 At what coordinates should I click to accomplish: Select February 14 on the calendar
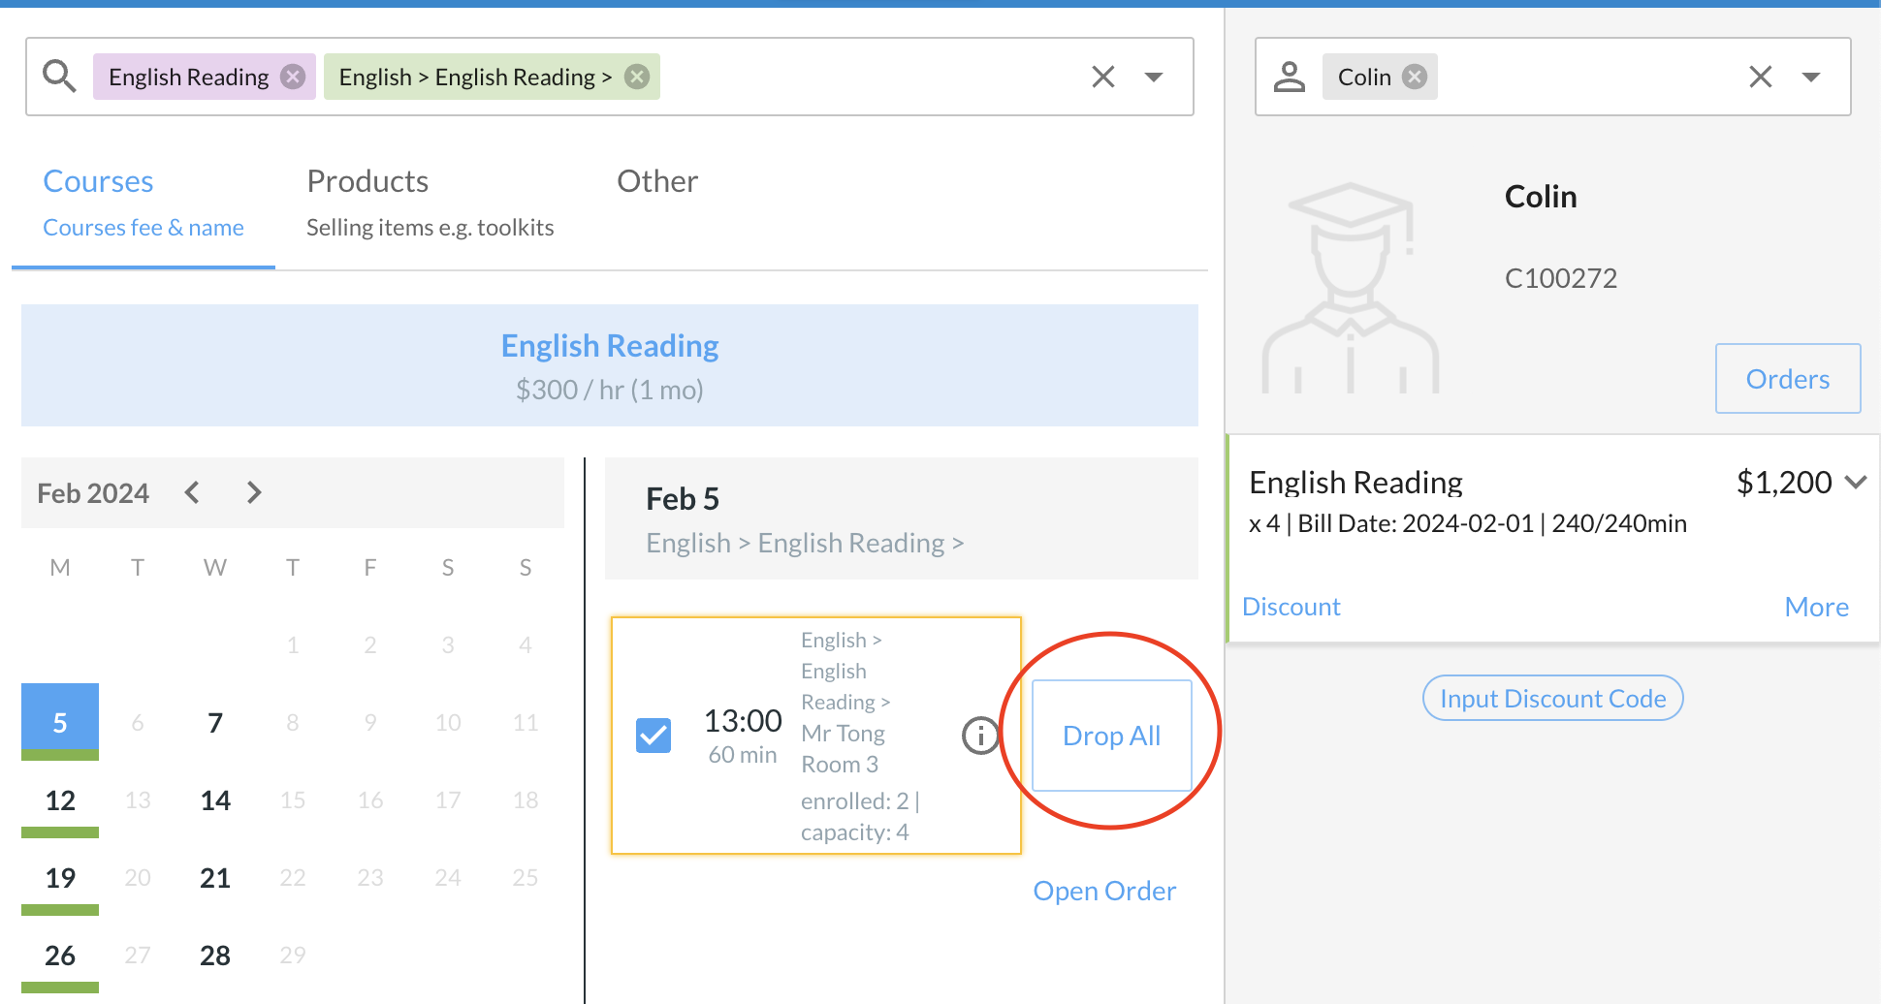click(215, 800)
